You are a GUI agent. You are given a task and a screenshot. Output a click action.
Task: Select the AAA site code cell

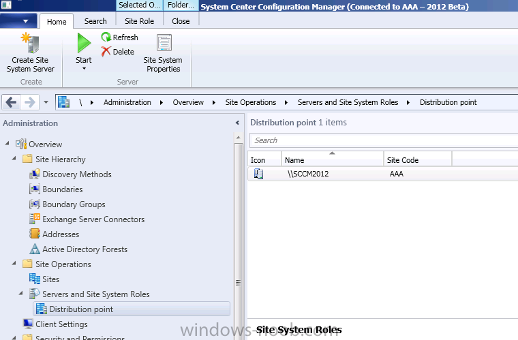click(397, 174)
